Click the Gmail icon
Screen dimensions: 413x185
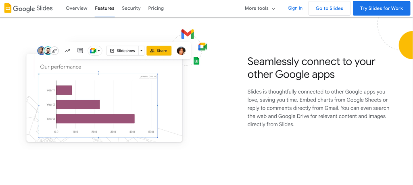[x=188, y=34]
